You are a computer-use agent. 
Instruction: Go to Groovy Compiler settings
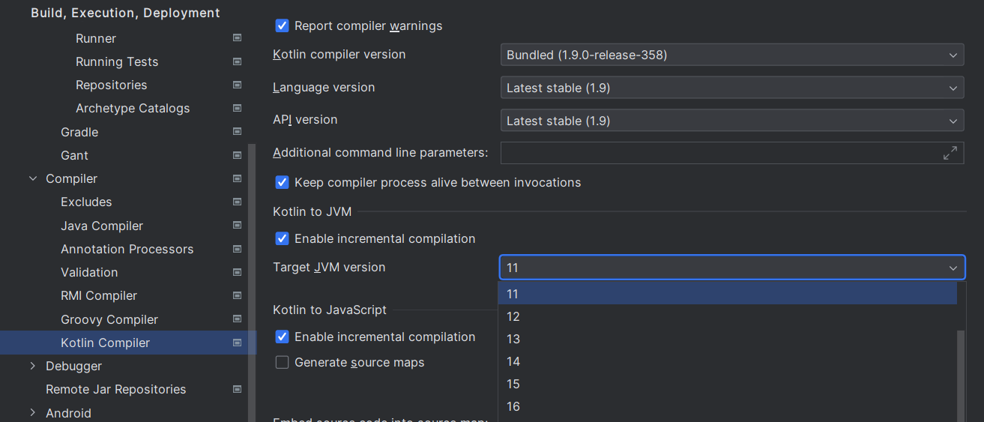109,319
